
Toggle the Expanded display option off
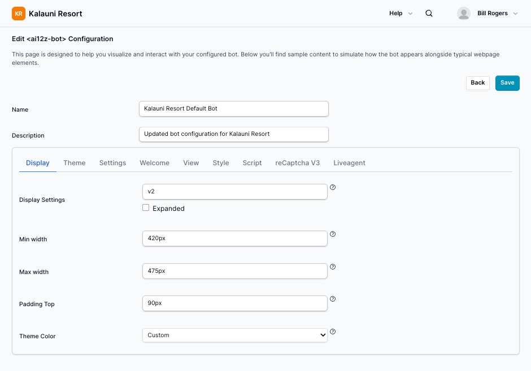pos(145,208)
